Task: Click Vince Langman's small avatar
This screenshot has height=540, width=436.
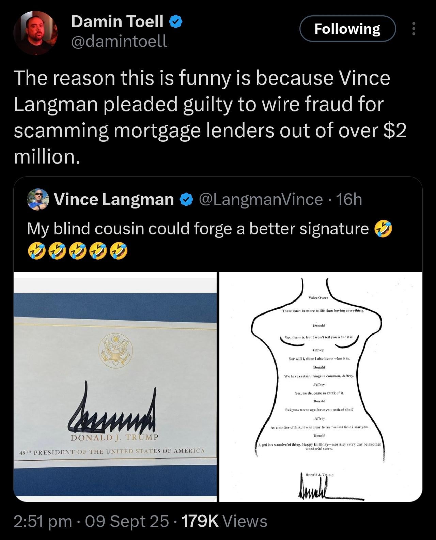Action: [x=38, y=199]
